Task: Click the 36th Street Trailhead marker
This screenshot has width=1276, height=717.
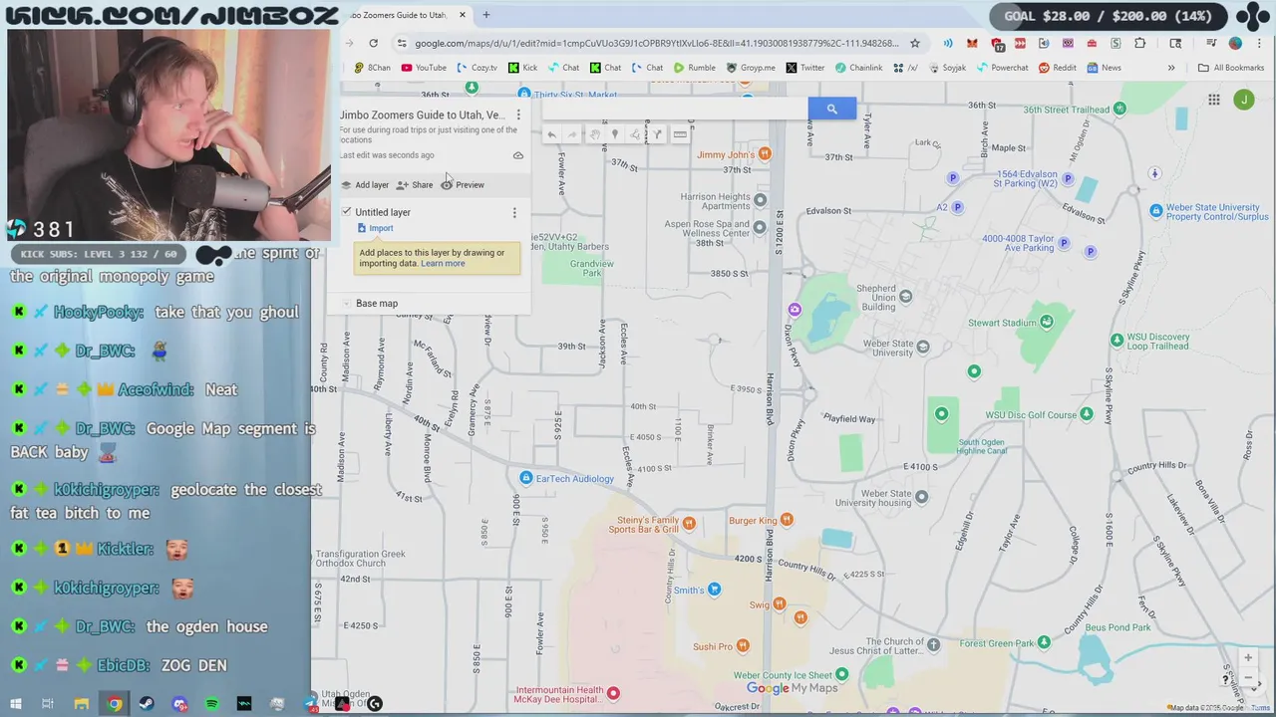Action: click(x=1119, y=108)
